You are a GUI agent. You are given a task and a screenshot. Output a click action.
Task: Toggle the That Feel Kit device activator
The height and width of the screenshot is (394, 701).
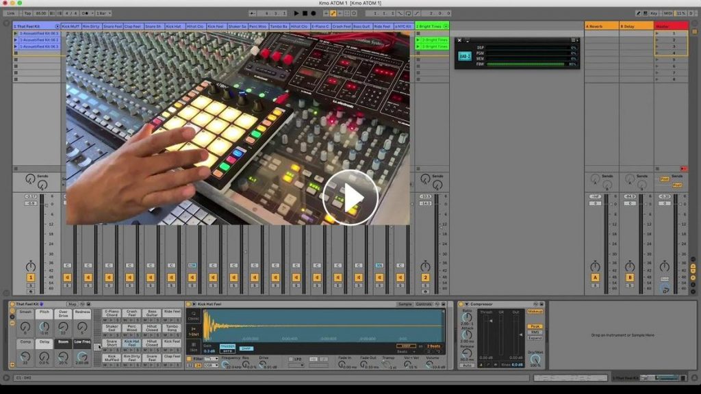click(12, 304)
